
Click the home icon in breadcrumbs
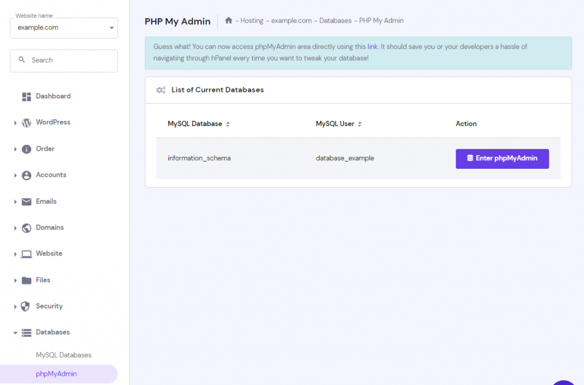[x=228, y=20]
